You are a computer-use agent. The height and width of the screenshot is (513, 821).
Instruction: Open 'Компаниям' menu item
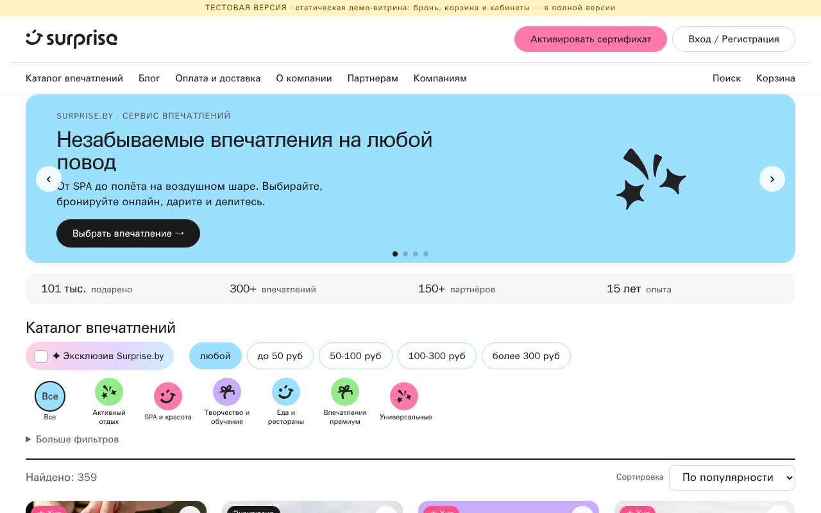[x=440, y=78]
